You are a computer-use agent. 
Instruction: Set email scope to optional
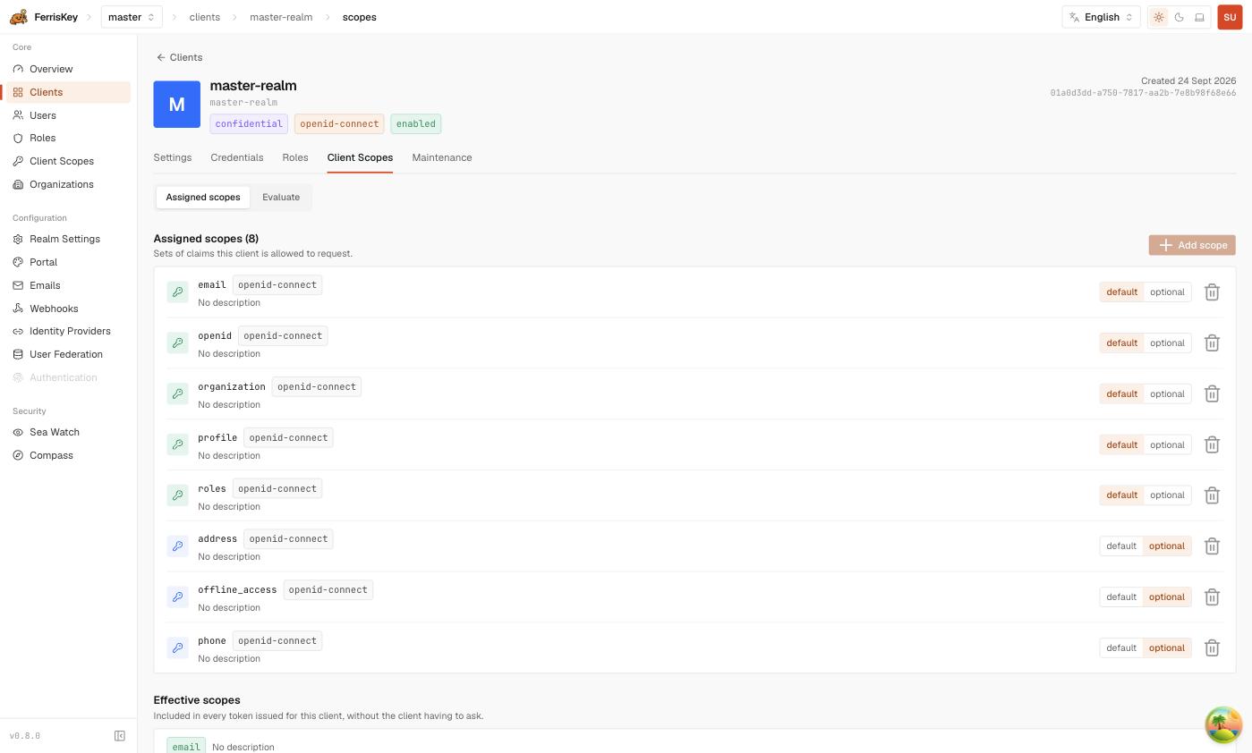[1167, 292]
